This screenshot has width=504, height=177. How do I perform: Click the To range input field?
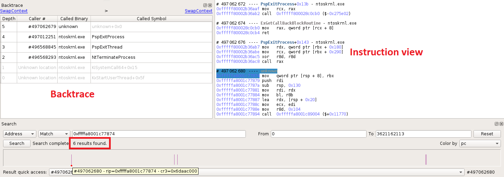point(423,134)
